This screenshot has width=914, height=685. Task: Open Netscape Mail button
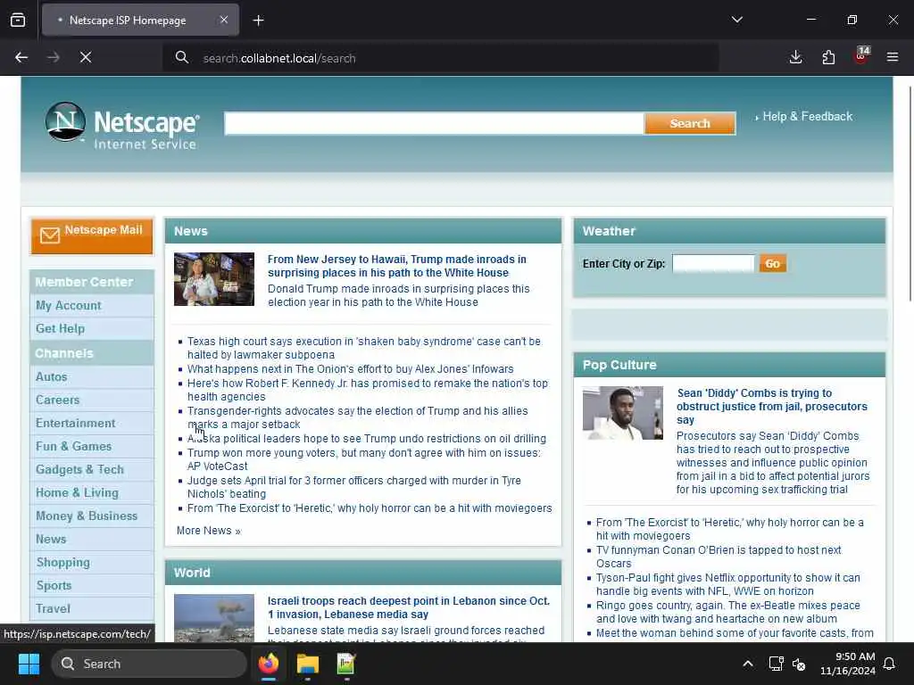(92, 235)
